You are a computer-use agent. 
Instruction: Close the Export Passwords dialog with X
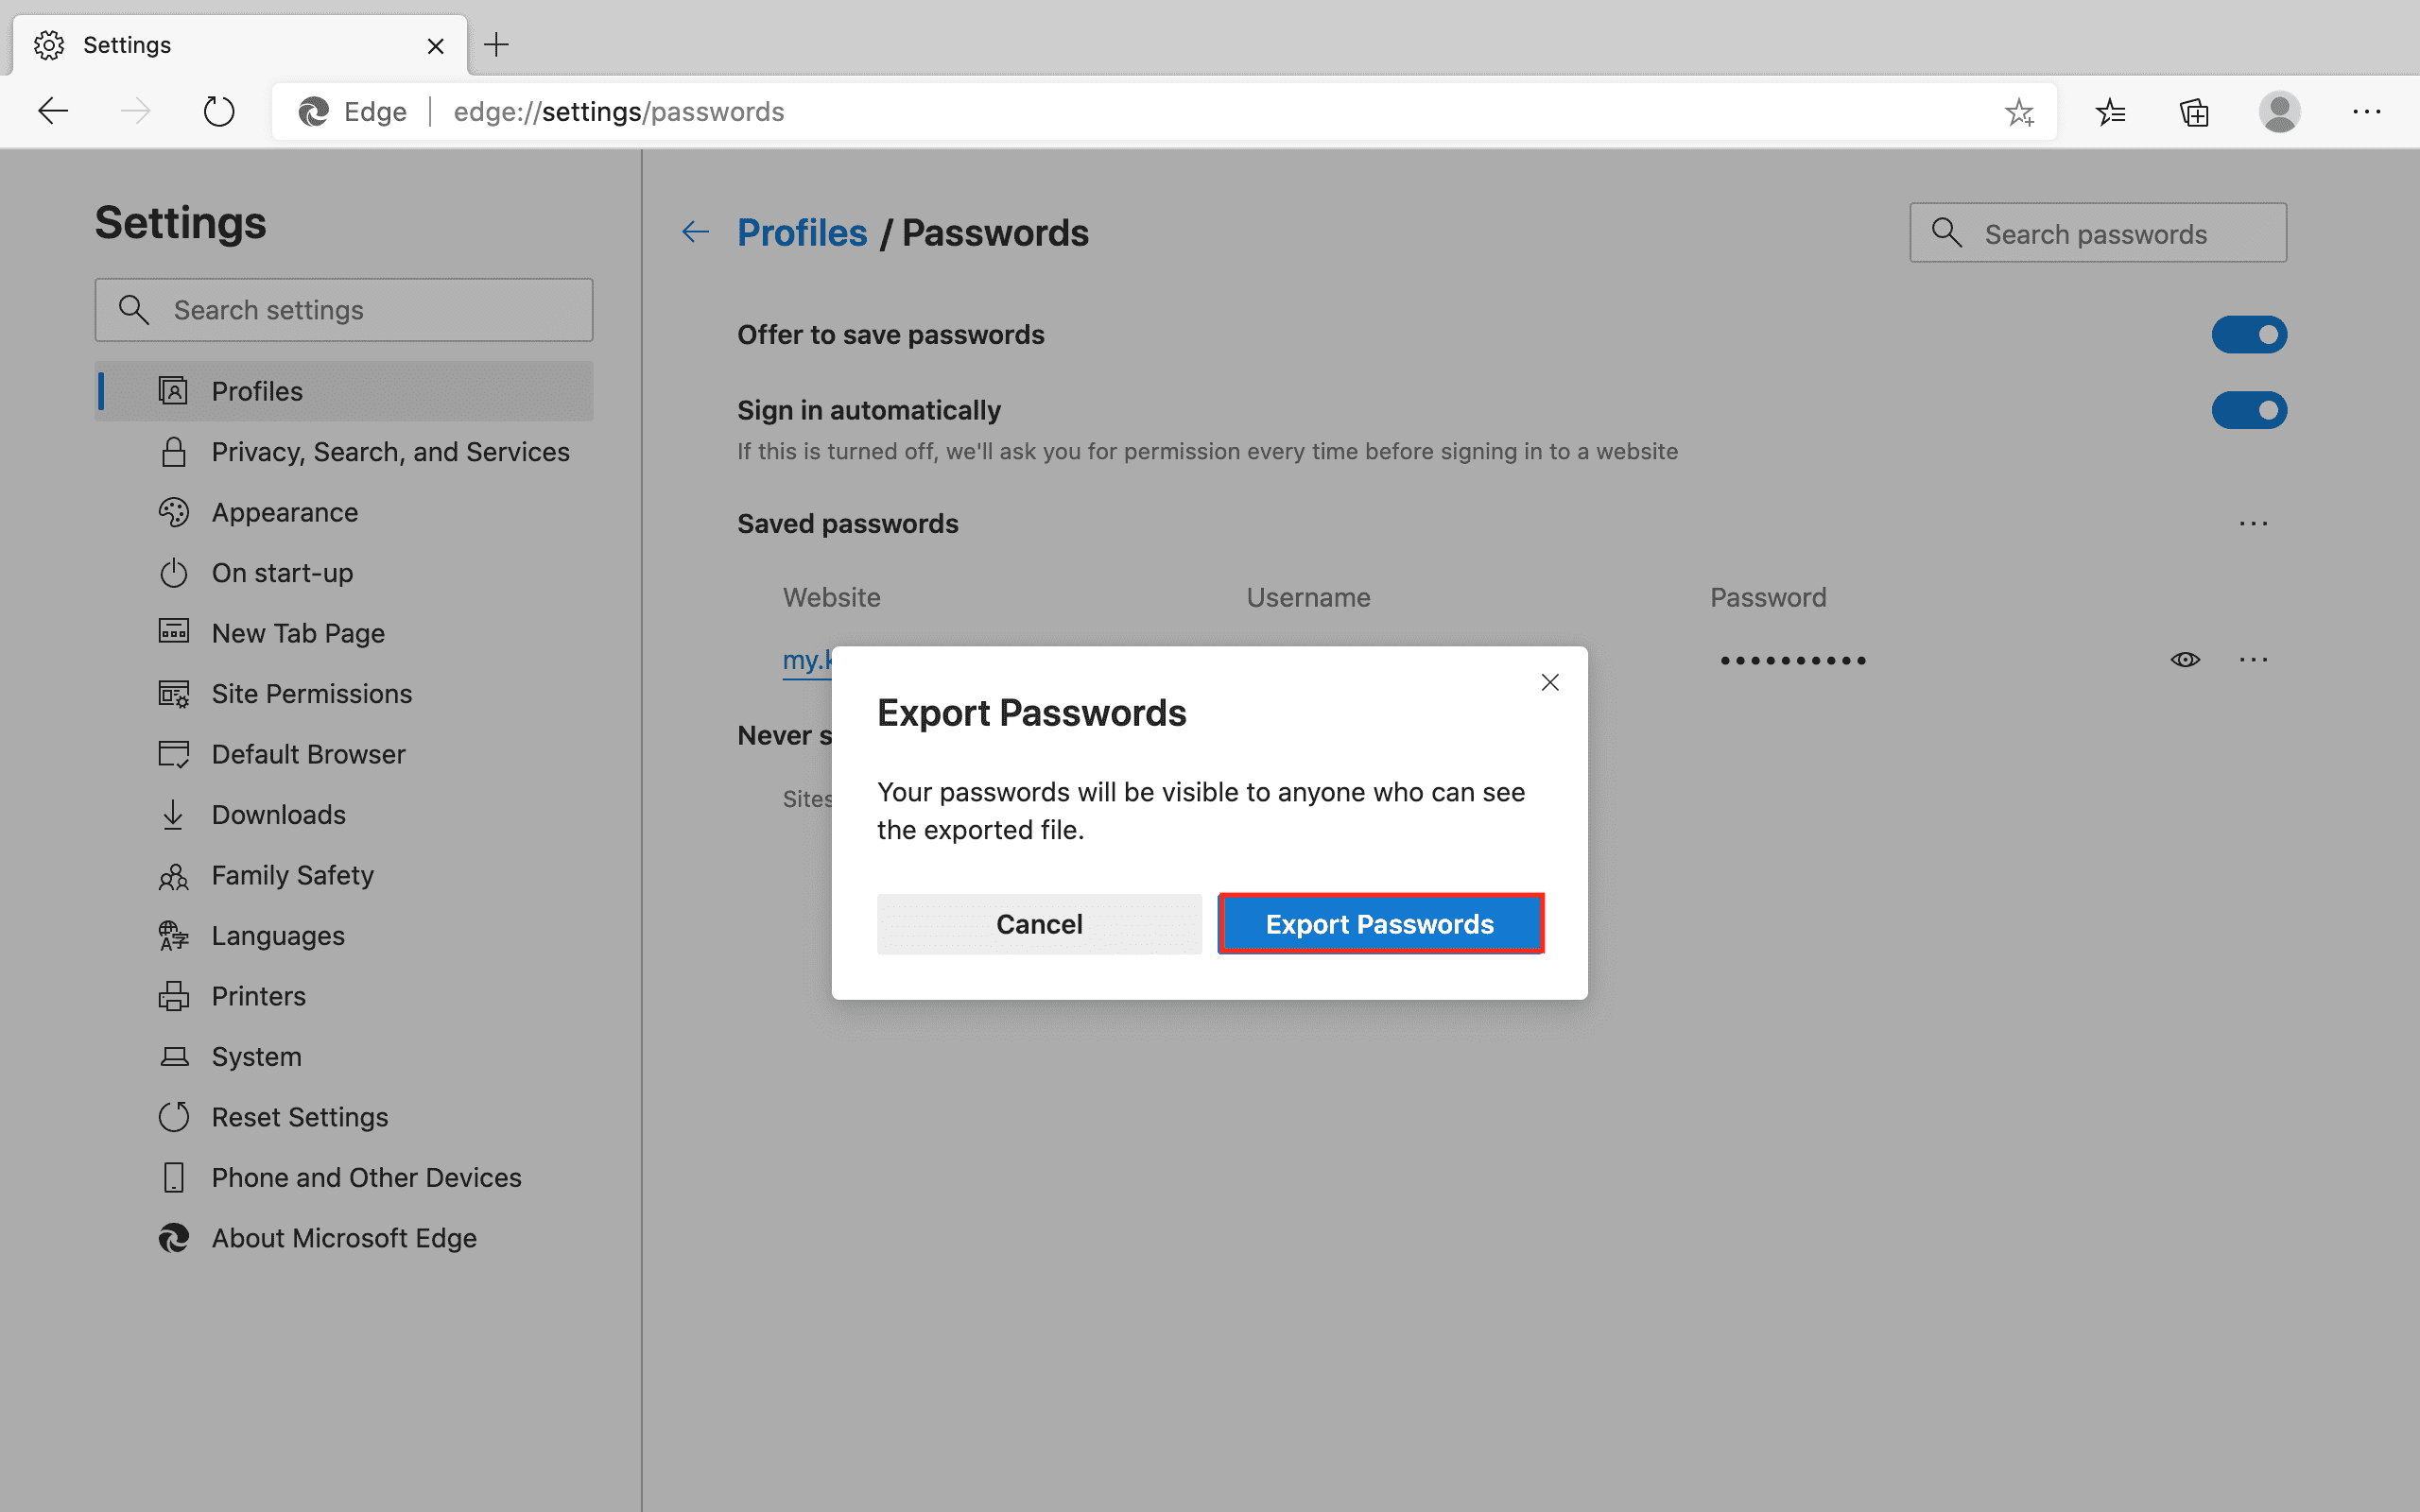tap(1550, 682)
